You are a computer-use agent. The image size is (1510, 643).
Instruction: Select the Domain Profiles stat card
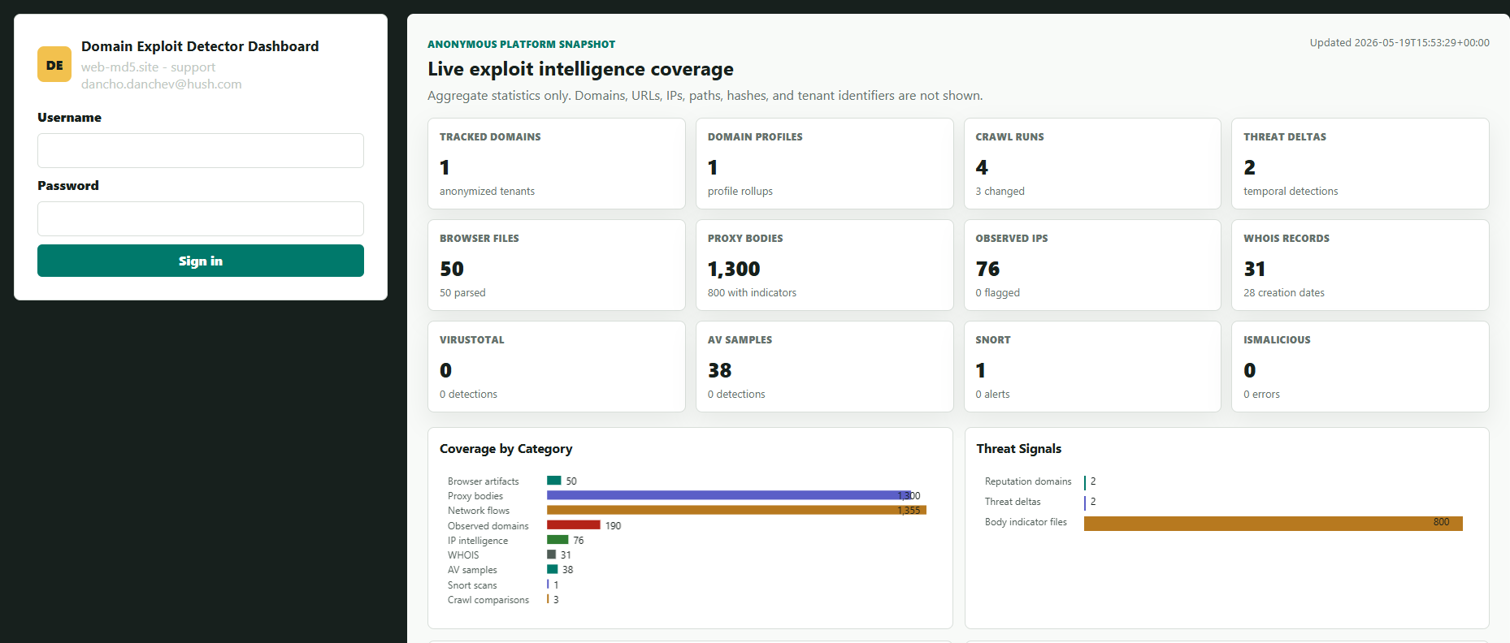click(824, 163)
